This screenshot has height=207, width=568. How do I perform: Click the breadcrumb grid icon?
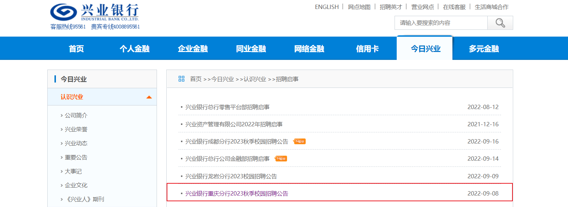tap(181, 79)
